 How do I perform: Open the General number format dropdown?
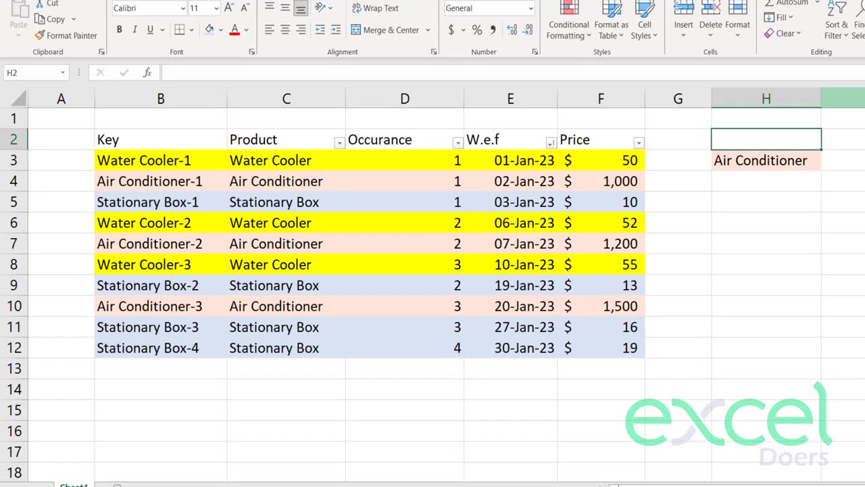(x=530, y=8)
